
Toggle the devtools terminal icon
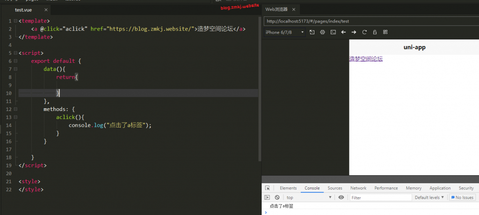click(333, 32)
